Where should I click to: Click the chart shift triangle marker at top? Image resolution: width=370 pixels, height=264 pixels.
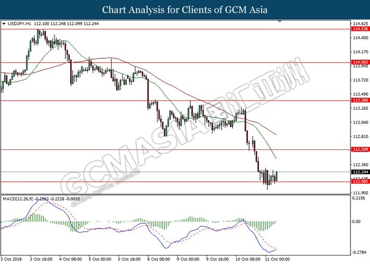[x=280, y=22]
